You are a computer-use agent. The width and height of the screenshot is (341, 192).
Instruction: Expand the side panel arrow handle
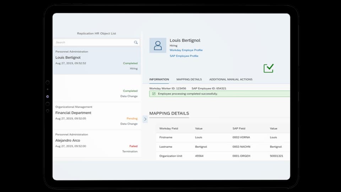145,119
